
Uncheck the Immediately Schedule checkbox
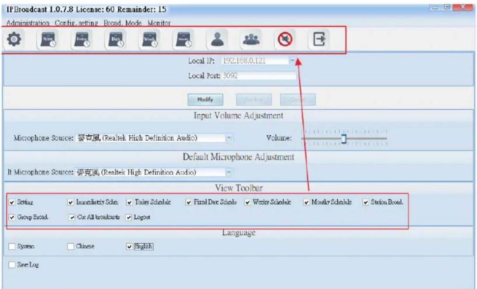[x=71, y=202]
